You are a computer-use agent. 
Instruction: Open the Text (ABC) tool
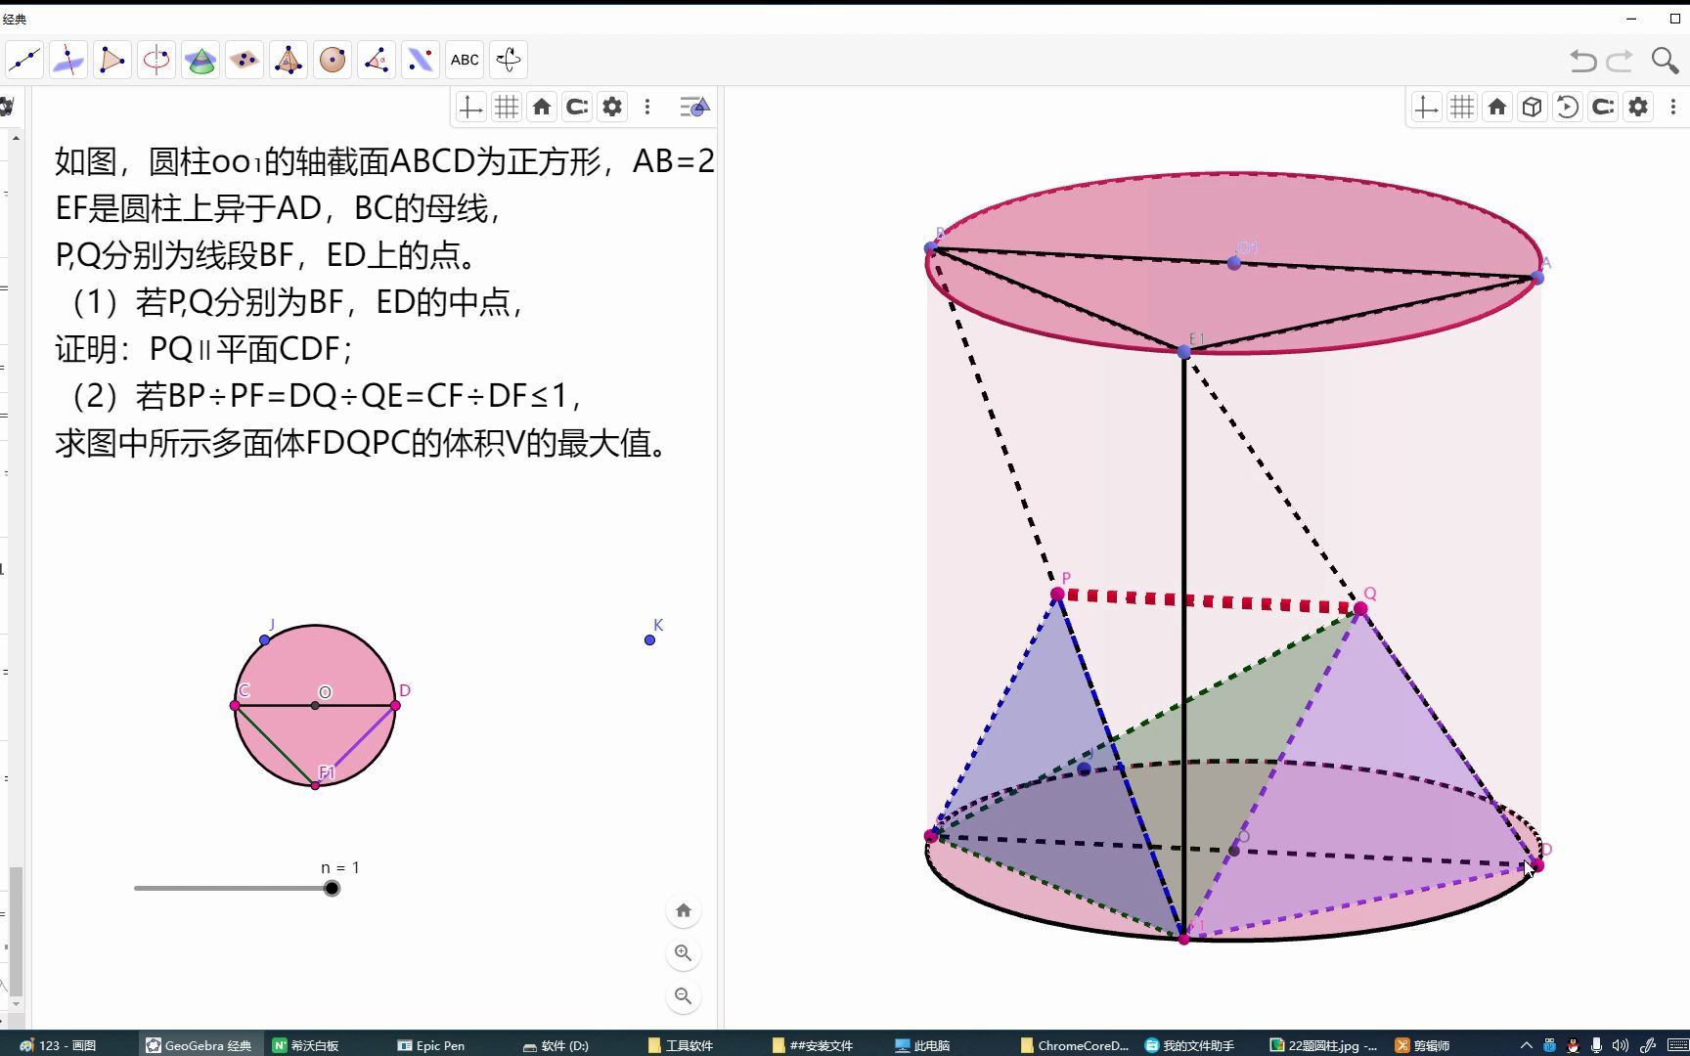pos(464,60)
